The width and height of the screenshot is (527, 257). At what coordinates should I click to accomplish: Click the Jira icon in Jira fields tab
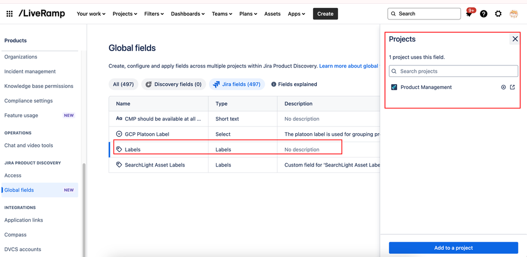point(217,84)
